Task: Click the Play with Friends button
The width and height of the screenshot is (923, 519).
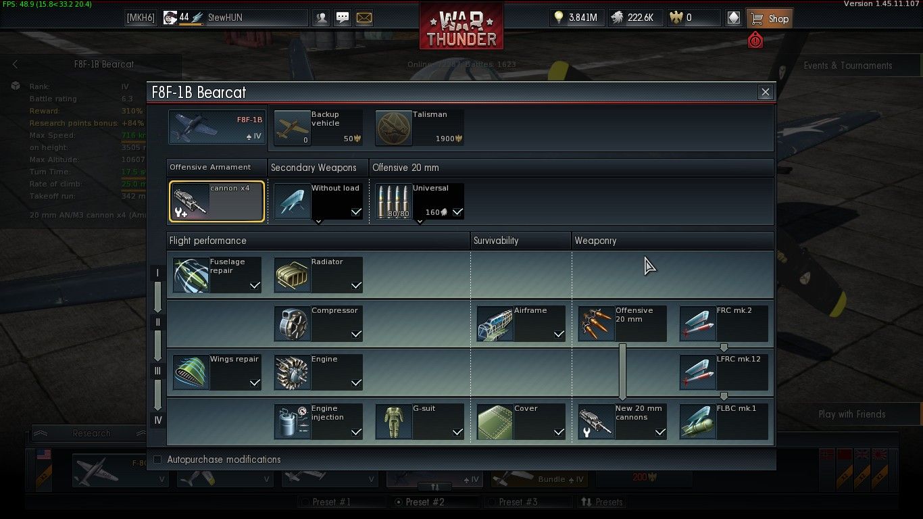Action: pos(851,414)
